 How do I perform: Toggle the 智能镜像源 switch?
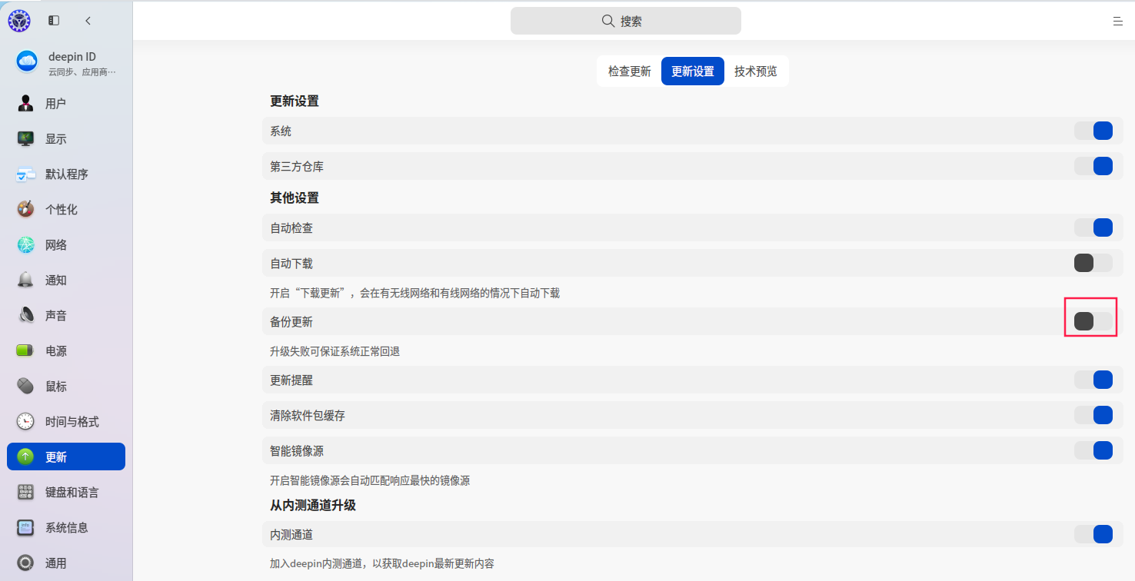1093,450
